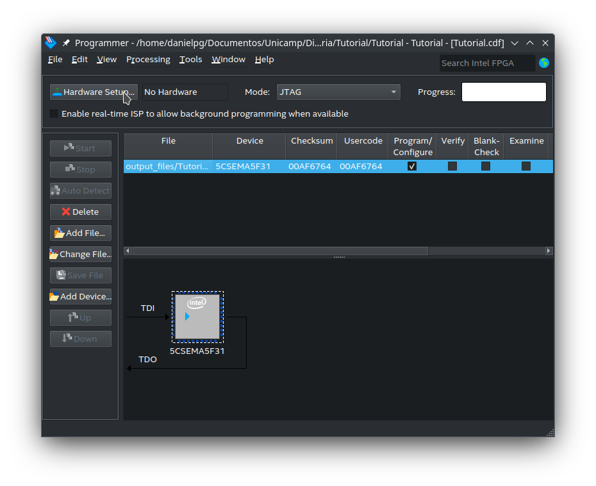
Task: Open the Mode dropdown showing JTAG
Action: click(x=338, y=92)
